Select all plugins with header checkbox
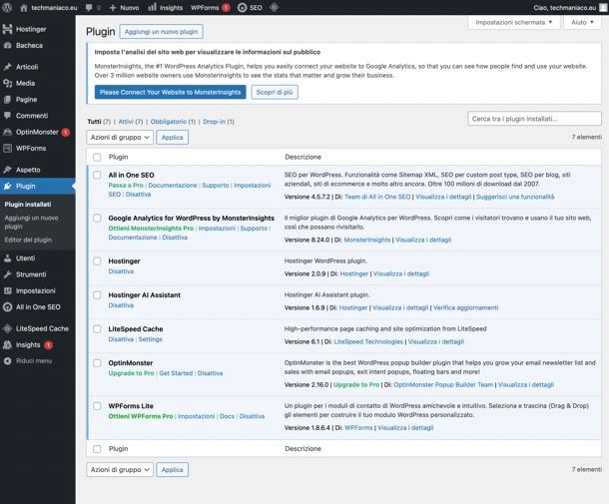The width and height of the screenshot is (609, 504). pyautogui.click(x=97, y=158)
